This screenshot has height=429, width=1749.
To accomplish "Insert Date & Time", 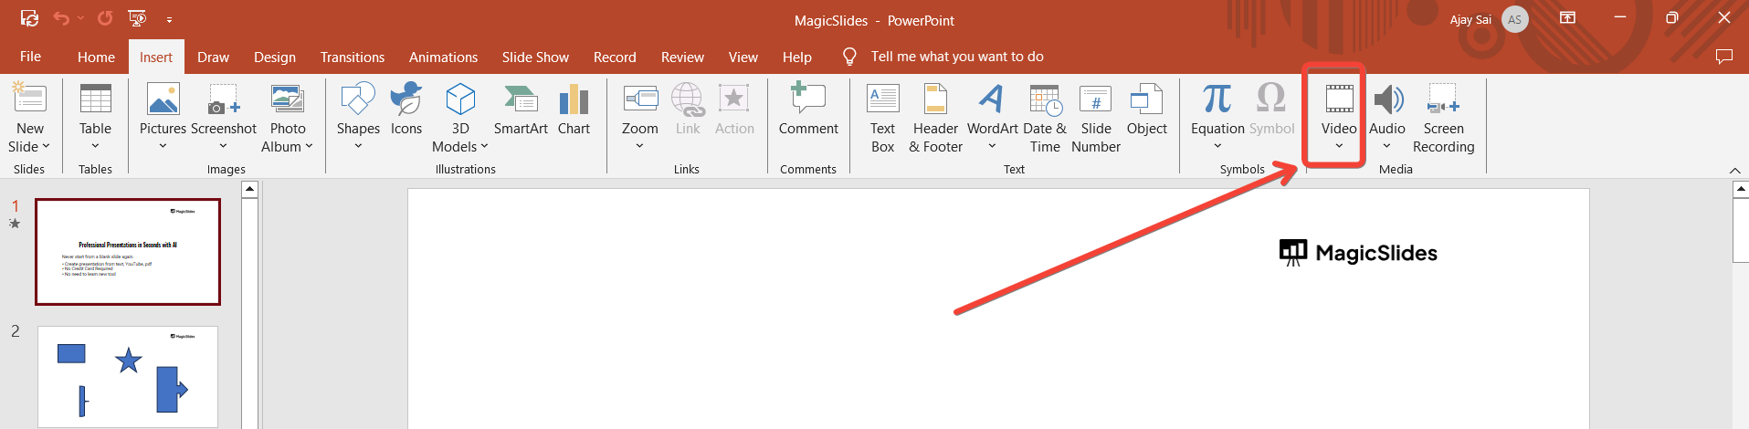I will (x=1045, y=117).
